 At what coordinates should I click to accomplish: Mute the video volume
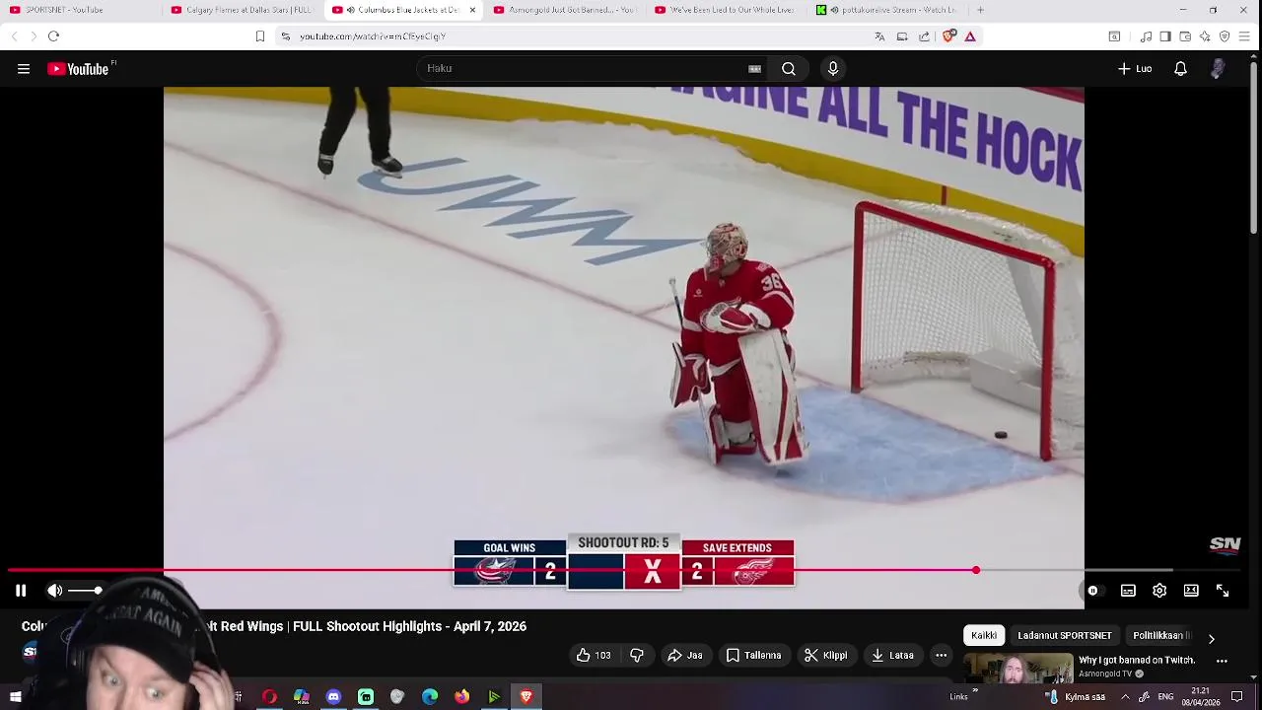coord(55,591)
